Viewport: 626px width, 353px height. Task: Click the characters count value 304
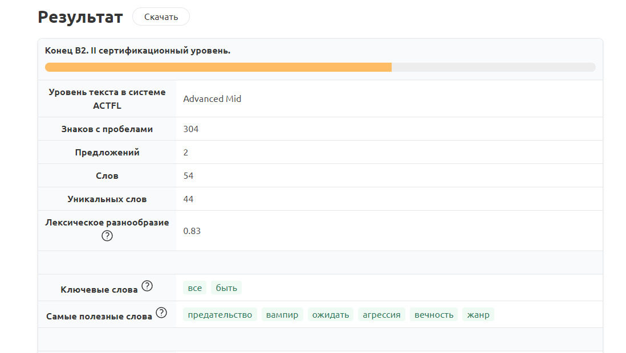[191, 129]
